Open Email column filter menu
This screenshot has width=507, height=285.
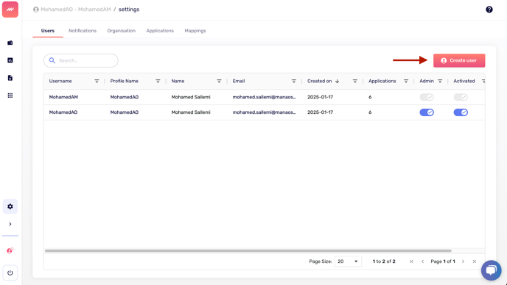point(293,82)
